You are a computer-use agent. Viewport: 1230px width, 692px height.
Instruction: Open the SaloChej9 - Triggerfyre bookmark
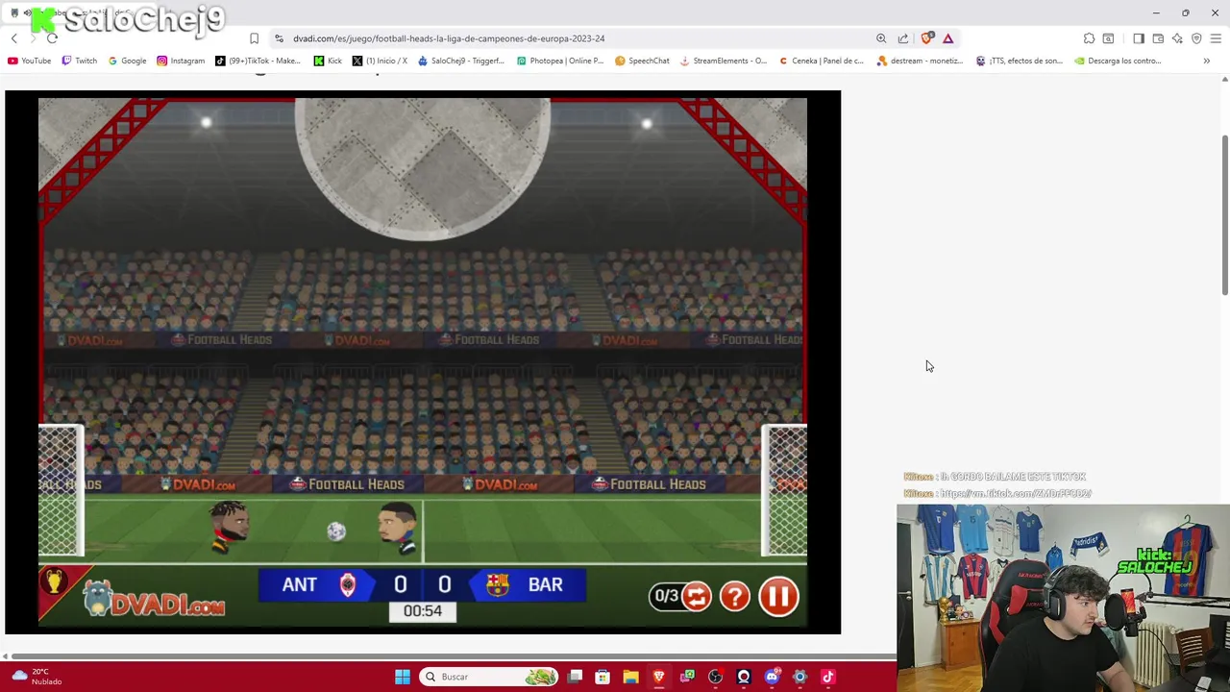(461, 61)
